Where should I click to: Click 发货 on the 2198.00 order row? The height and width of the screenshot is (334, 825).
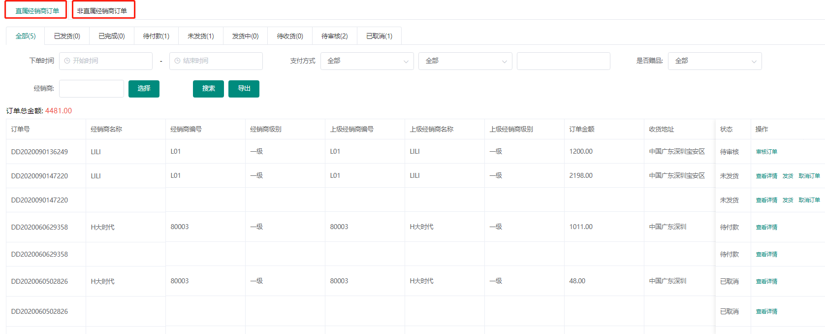click(x=788, y=176)
